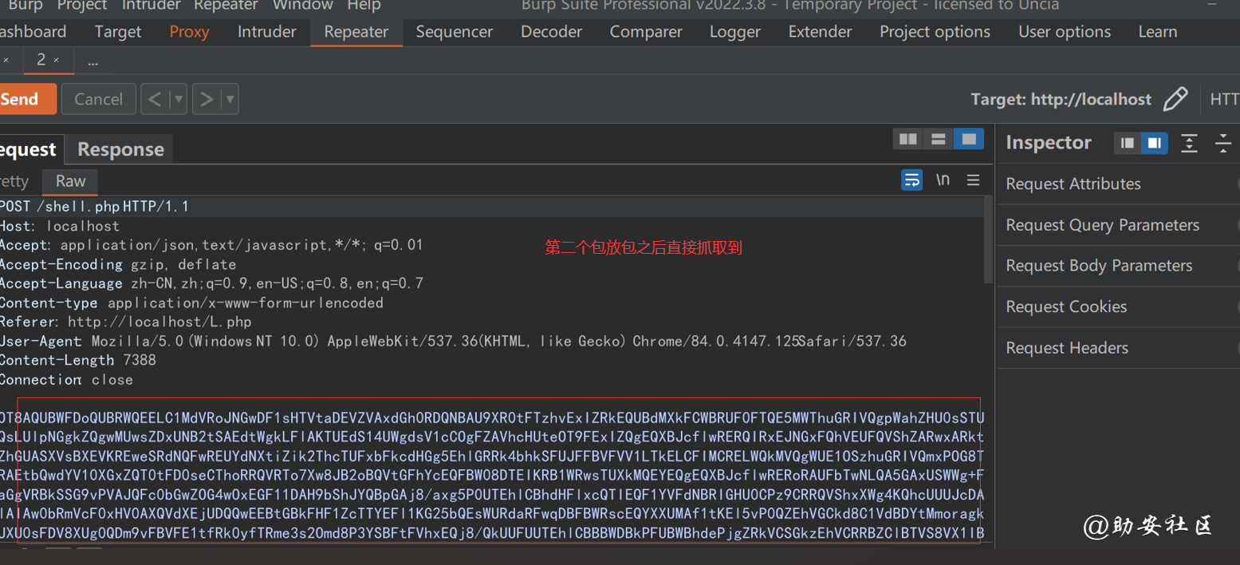The image size is (1240, 565).
Task: Open the Project menu
Action: point(81,6)
